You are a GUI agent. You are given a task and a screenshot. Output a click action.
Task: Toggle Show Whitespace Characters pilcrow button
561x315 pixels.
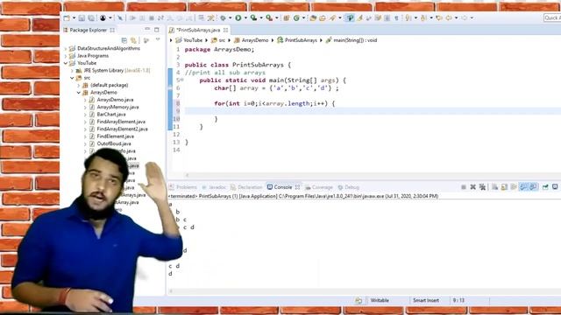coord(396,17)
